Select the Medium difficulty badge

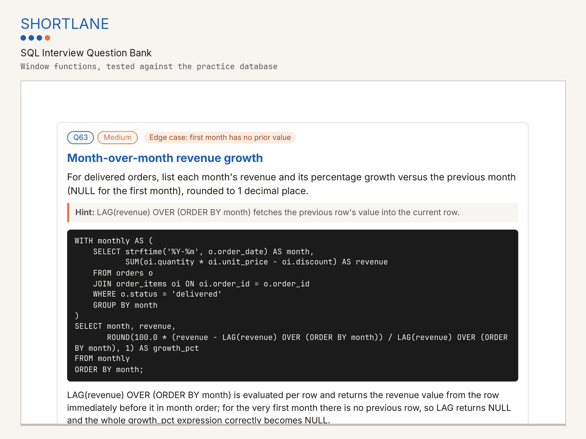tap(118, 138)
